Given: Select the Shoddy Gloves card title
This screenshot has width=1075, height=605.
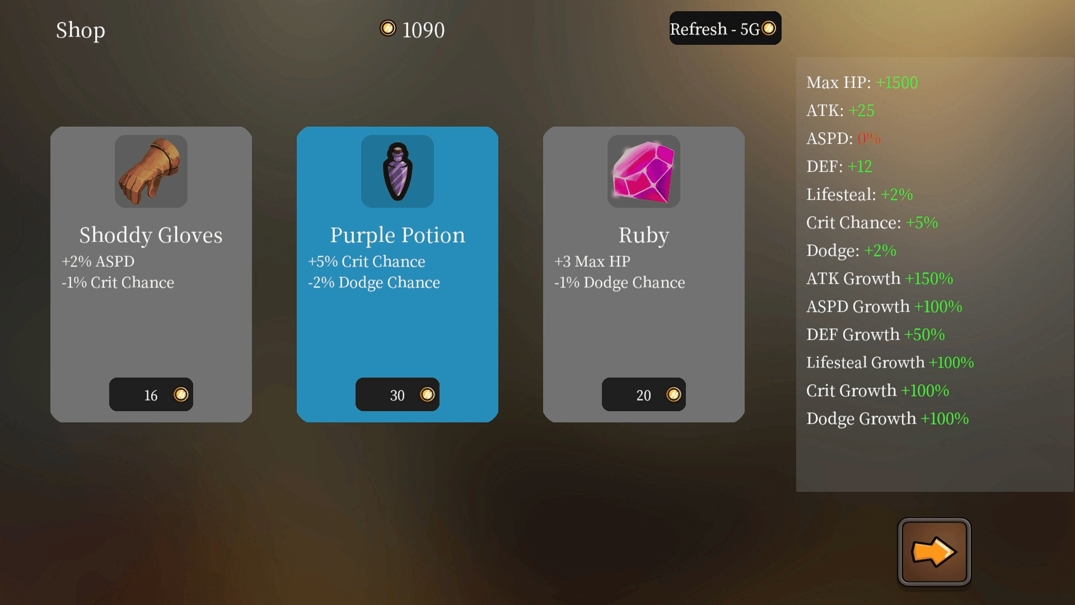Looking at the screenshot, I should (x=151, y=235).
